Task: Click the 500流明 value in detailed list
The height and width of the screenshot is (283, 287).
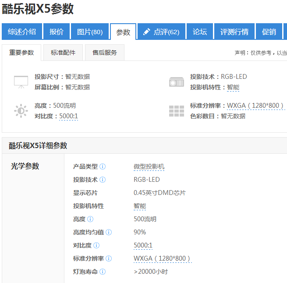Action: click(145, 219)
